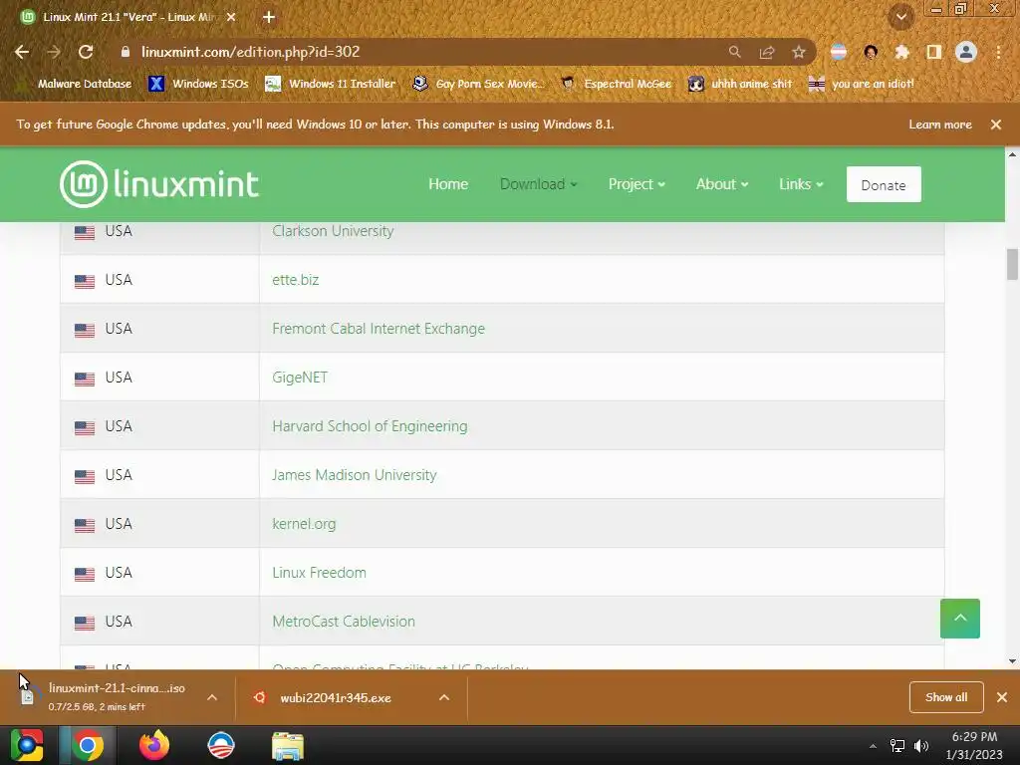Open the tab search dropdown arrow
The height and width of the screenshot is (765, 1020).
coord(901,18)
